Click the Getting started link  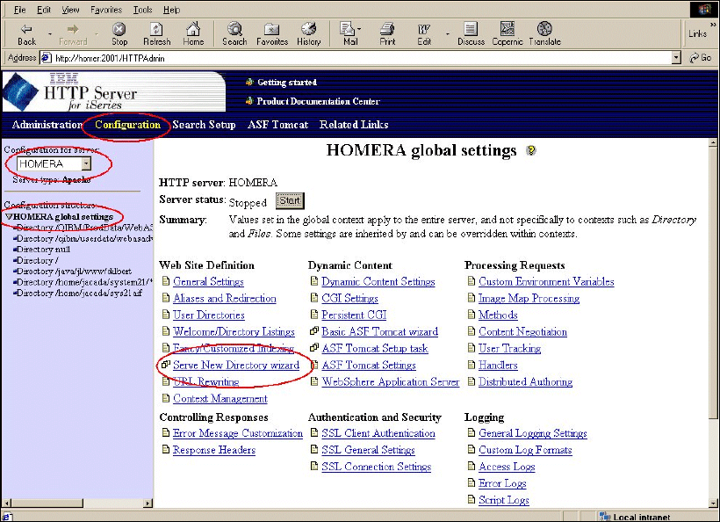[287, 83]
